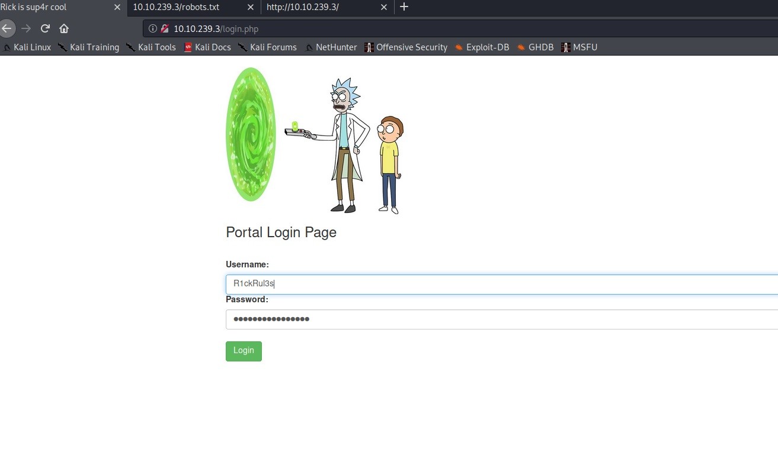The width and height of the screenshot is (778, 462).
Task: Click the browser back arrow button
Action: tap(7, 28)
